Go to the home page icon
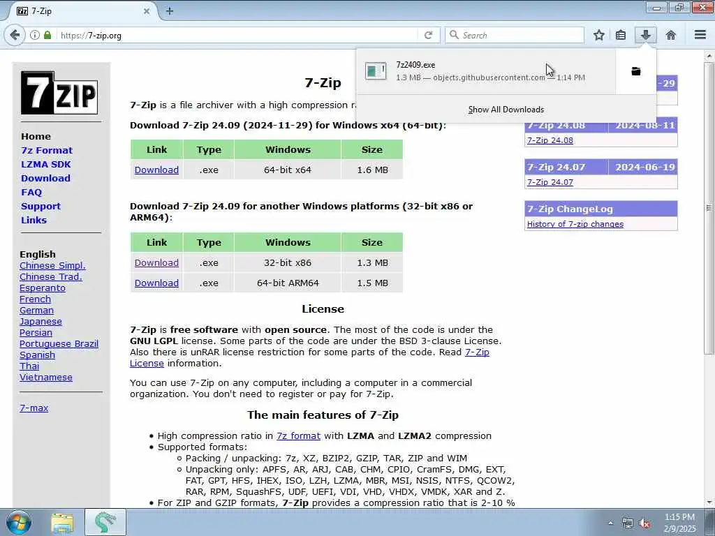Viewport: 715px width, 536px height. (671, 35)
